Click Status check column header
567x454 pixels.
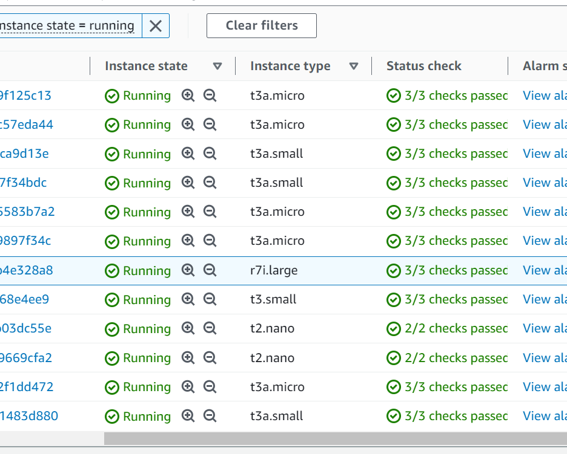[423, 66]
